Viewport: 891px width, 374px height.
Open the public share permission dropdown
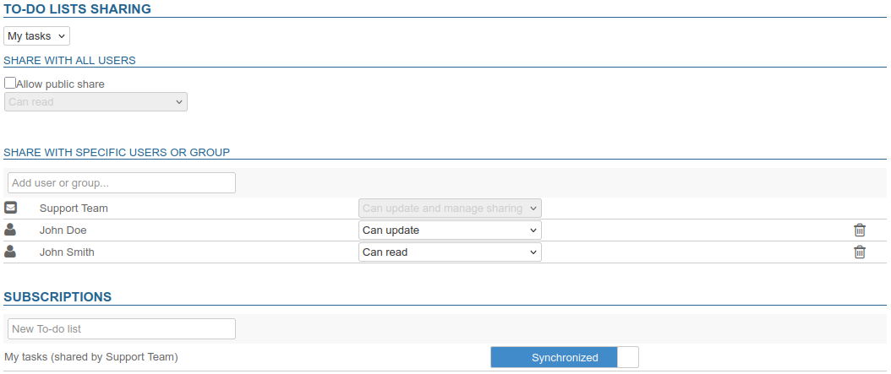[96, 102]
